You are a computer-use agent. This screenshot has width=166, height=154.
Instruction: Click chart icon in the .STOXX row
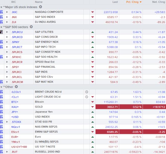1,122
